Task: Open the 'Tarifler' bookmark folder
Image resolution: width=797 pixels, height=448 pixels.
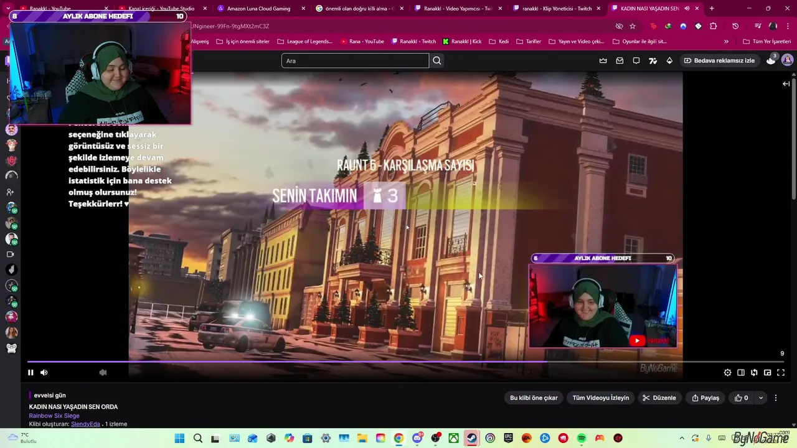Action: coord(529,42)
